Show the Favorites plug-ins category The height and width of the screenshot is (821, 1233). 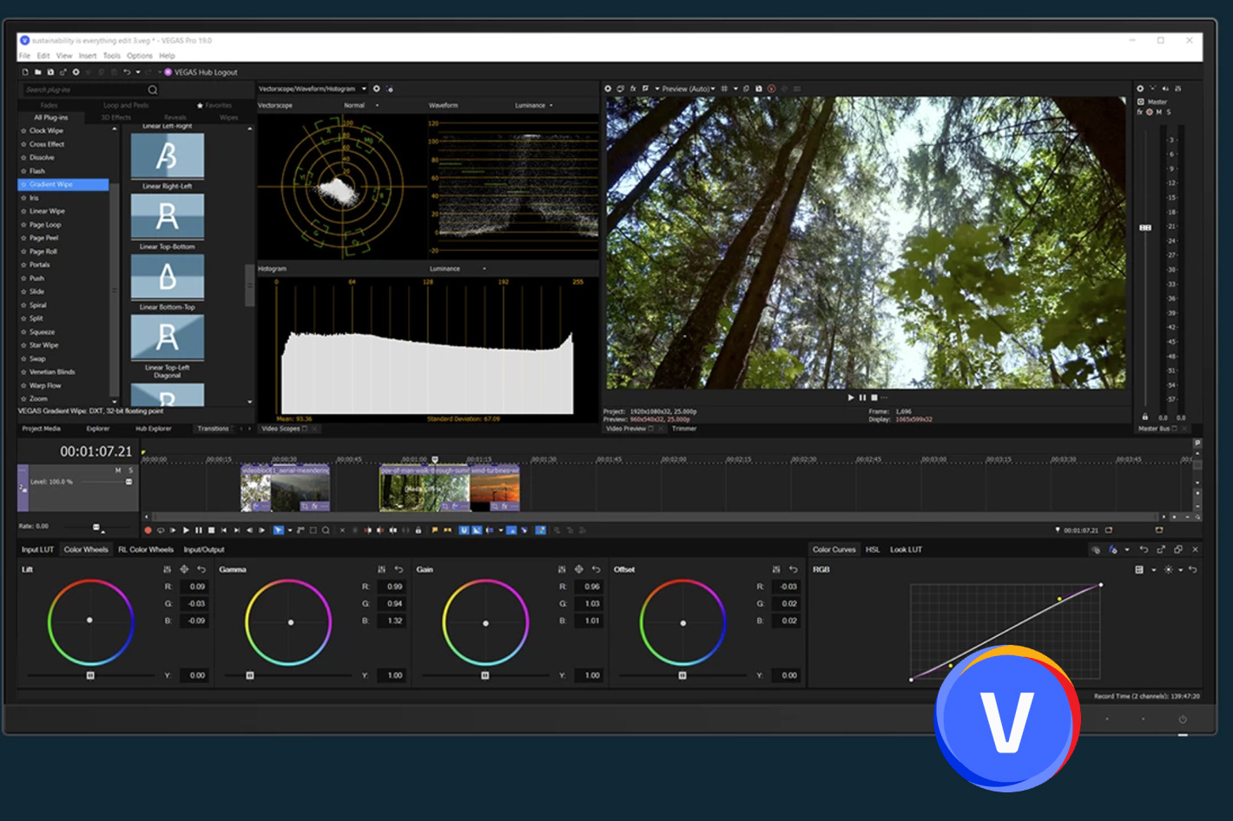pos(214,105)
